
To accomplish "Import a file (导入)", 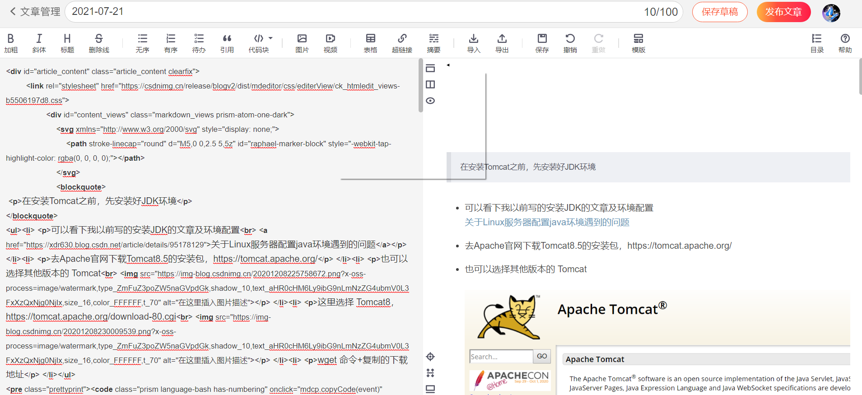I will (474, 43).
